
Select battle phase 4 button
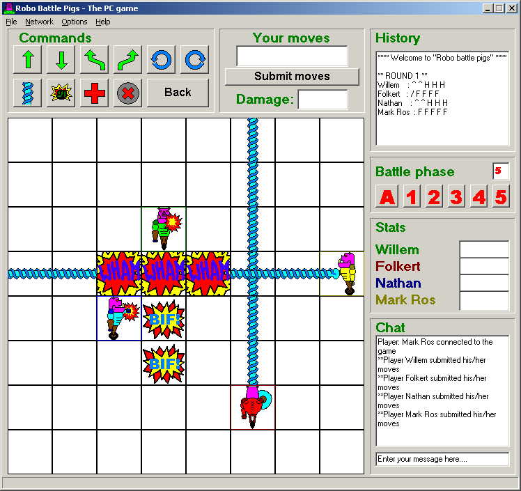click(479, 196)
